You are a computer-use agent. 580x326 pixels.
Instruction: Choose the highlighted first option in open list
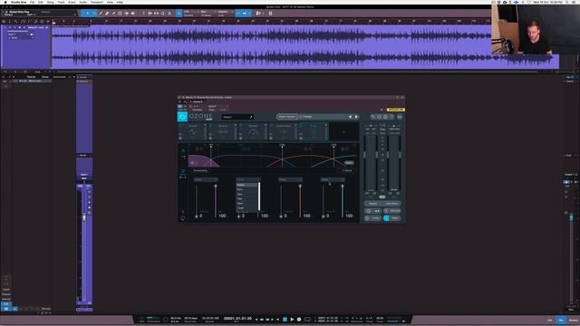coord(246,185)
